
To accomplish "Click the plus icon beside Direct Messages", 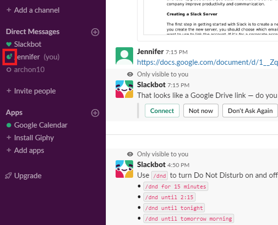I will tap(95, 32).
